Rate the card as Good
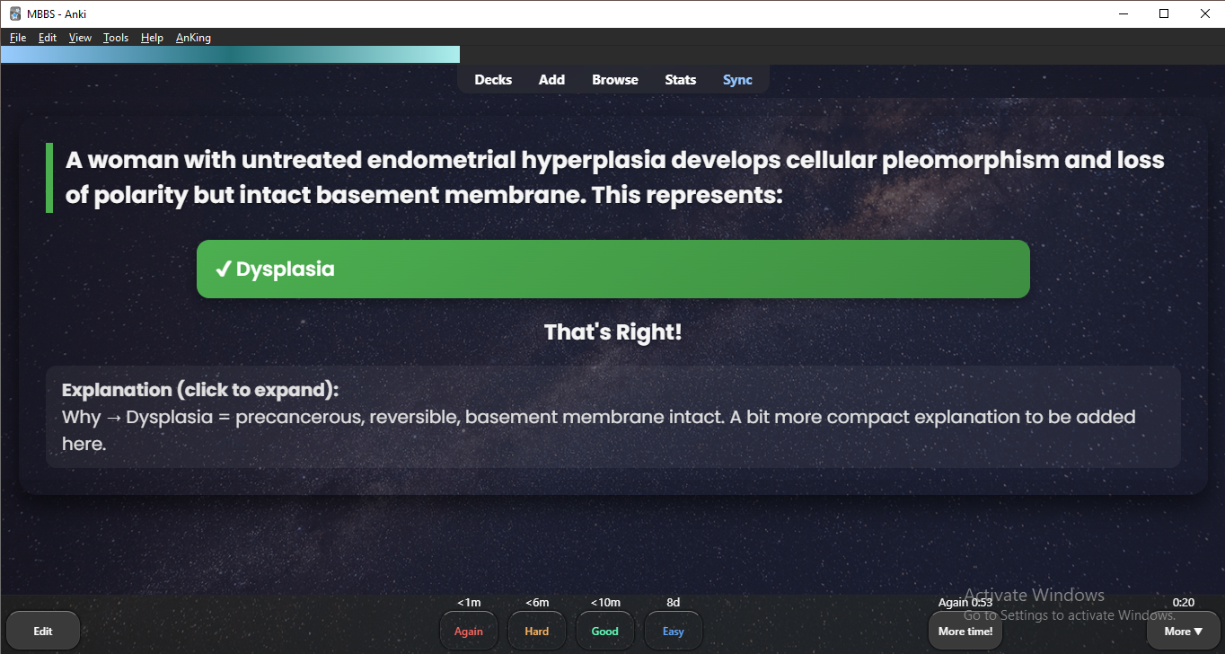The image size is (1225, 654). click(x=604, y=632)
